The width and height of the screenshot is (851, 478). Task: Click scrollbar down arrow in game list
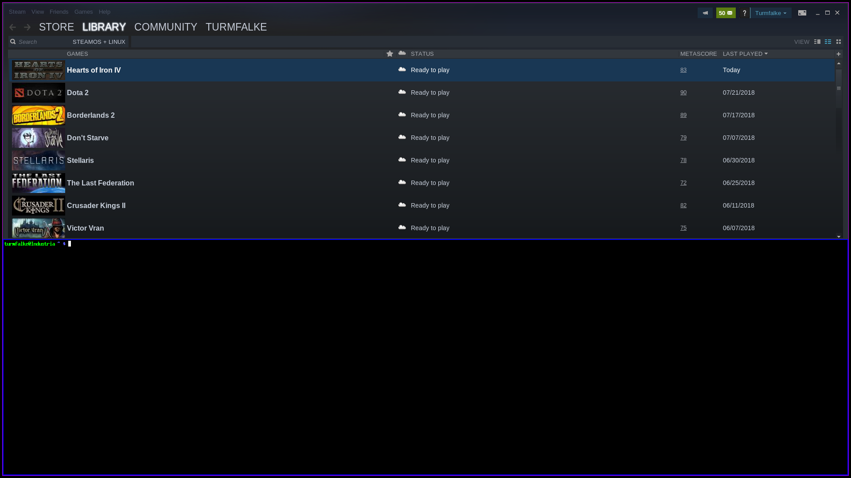839,237
